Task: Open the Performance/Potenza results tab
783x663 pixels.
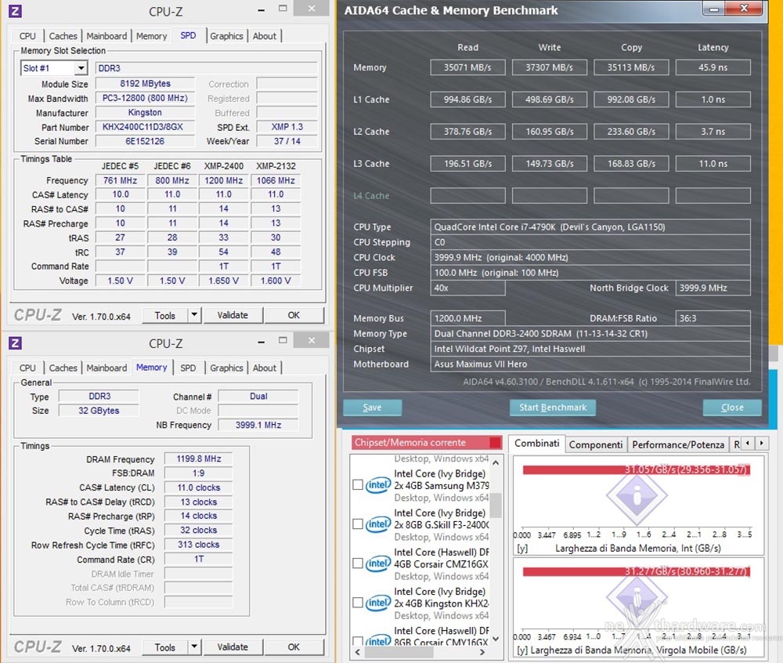Action: 678,444
